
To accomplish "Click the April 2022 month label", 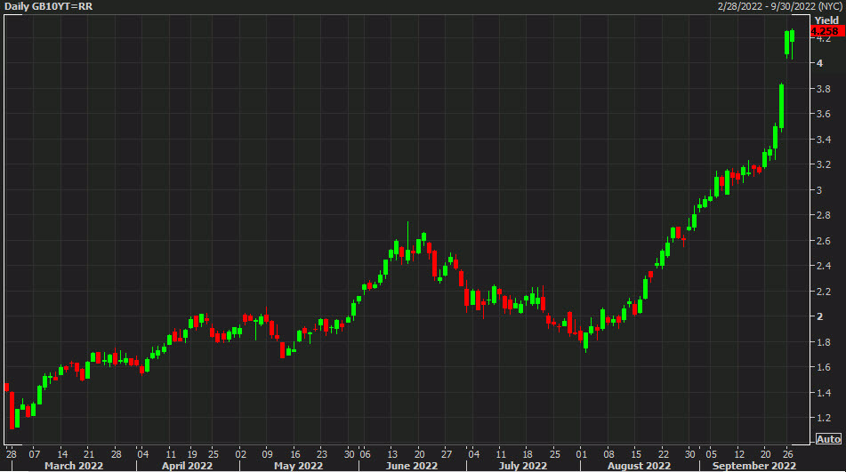I will pos(188,466).
